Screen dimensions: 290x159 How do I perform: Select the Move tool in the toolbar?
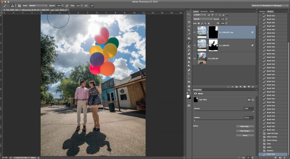coord(189,14)
